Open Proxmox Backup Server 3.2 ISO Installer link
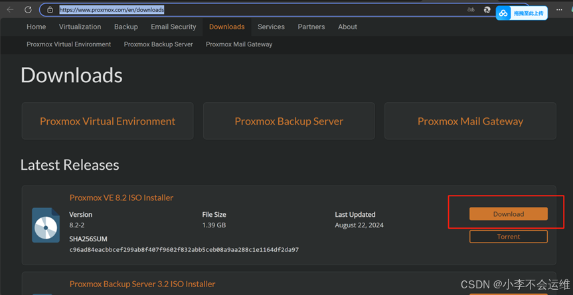Viewport: 573px width, 295px height. [143, 284]
